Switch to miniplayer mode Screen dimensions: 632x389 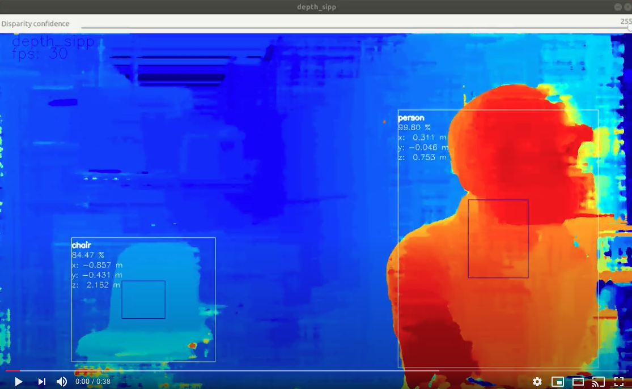pos(557,382)
